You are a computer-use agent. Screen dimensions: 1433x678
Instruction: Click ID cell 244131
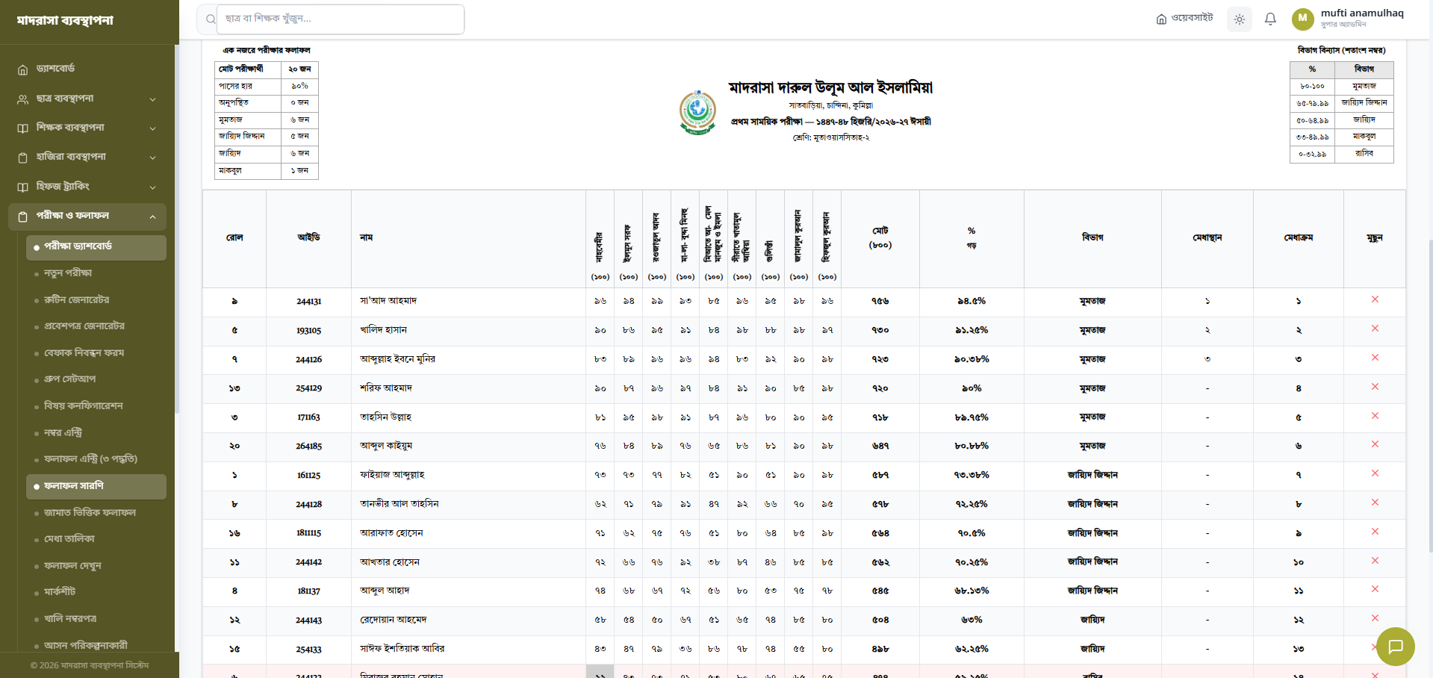pos(308,302)
